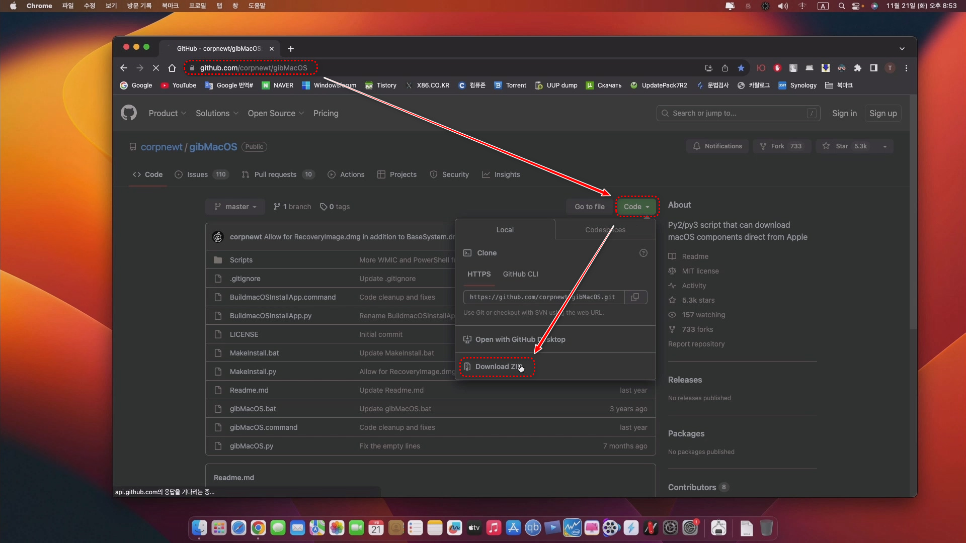Expand the Solutions menu
The width and height of the screenshot is (966, 543).
click(x=217, y=114)
